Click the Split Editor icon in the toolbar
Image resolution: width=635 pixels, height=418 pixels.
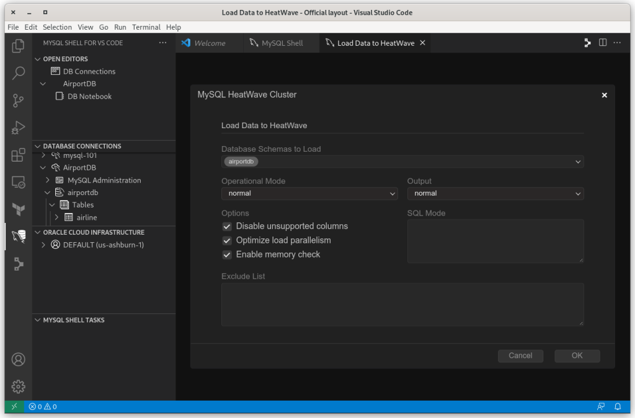(602, 43)
